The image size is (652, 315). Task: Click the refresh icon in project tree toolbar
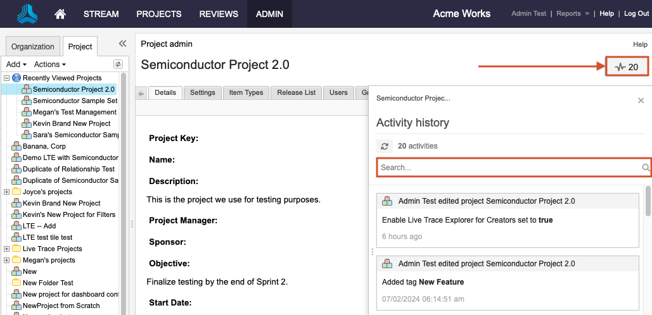[x=118, y=65]
